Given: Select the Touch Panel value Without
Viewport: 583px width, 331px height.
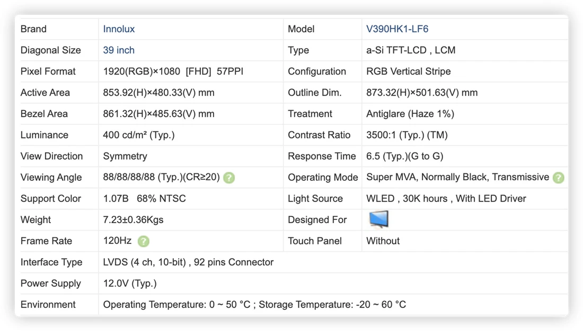Looking at the screenshot, I should point(383,241).
